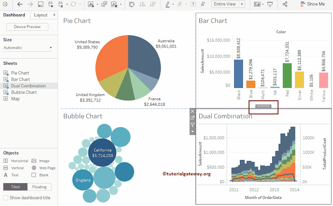The height and width of the screenshot is (206, 333).
Task: Click the Device Preview button
Action: (x=27, y=27)
